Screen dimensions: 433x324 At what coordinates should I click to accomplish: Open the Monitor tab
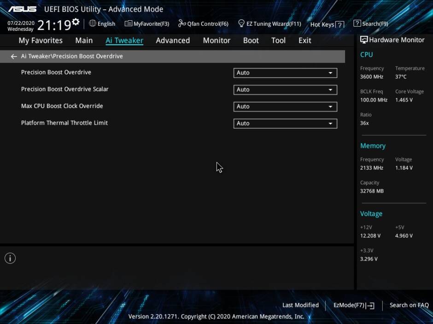216,40
